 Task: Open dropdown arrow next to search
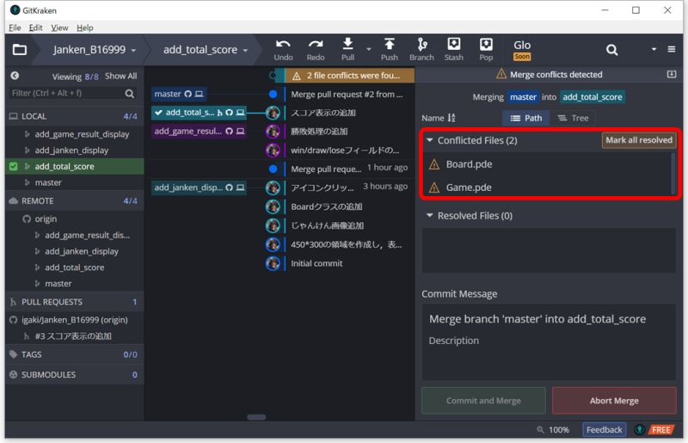(654, 49)
